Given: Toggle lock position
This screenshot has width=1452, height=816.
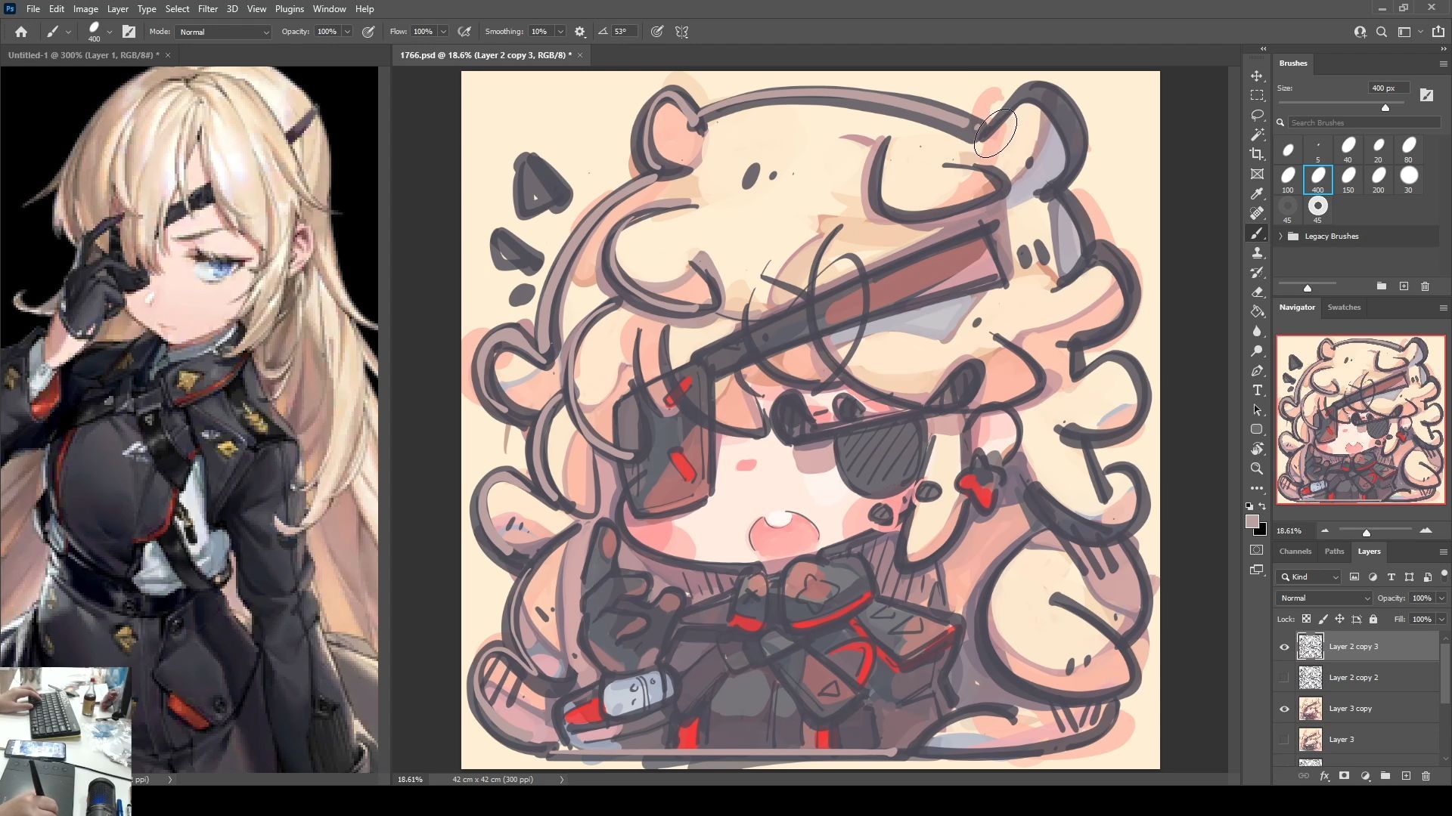Looking at the screenshot, I should click(1339, 619).
